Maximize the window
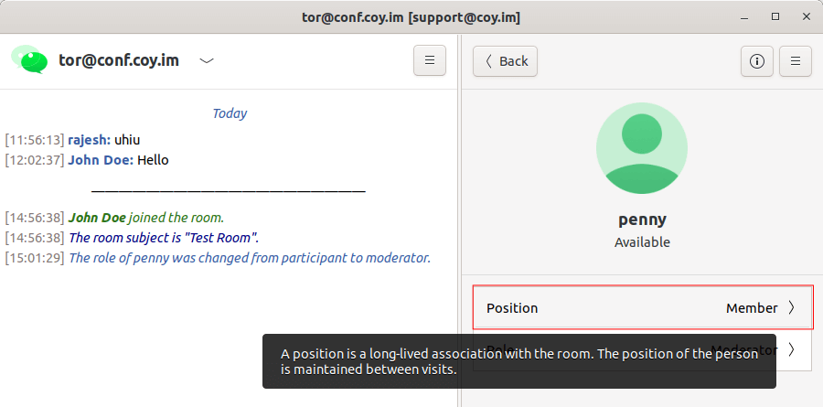The height and width of the screenshot is (407, 823). pos(775,16)
